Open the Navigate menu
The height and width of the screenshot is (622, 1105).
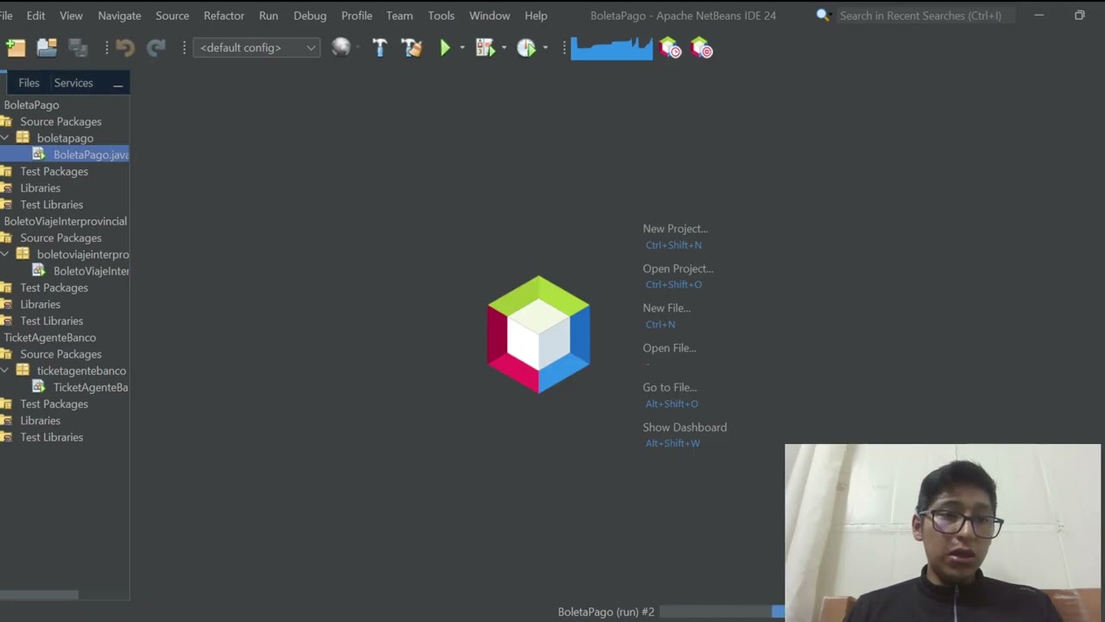coord(119,16)
